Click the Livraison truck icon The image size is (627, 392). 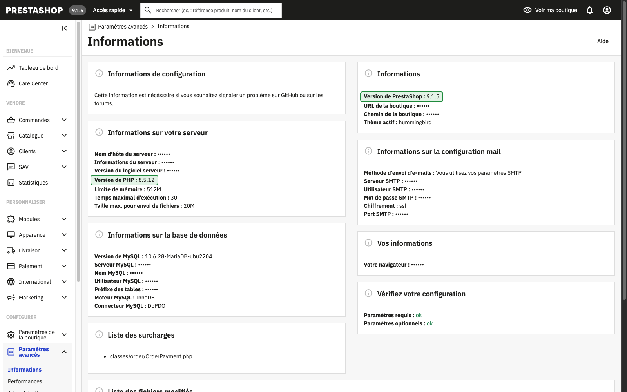click(11, 250)
